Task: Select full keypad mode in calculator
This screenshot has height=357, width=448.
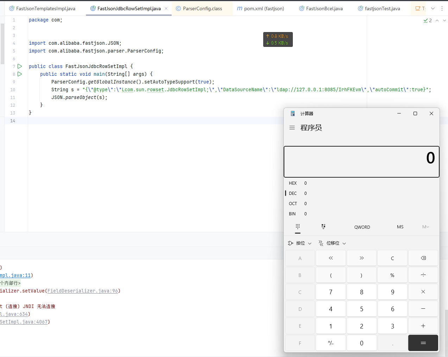Action: 298,227
